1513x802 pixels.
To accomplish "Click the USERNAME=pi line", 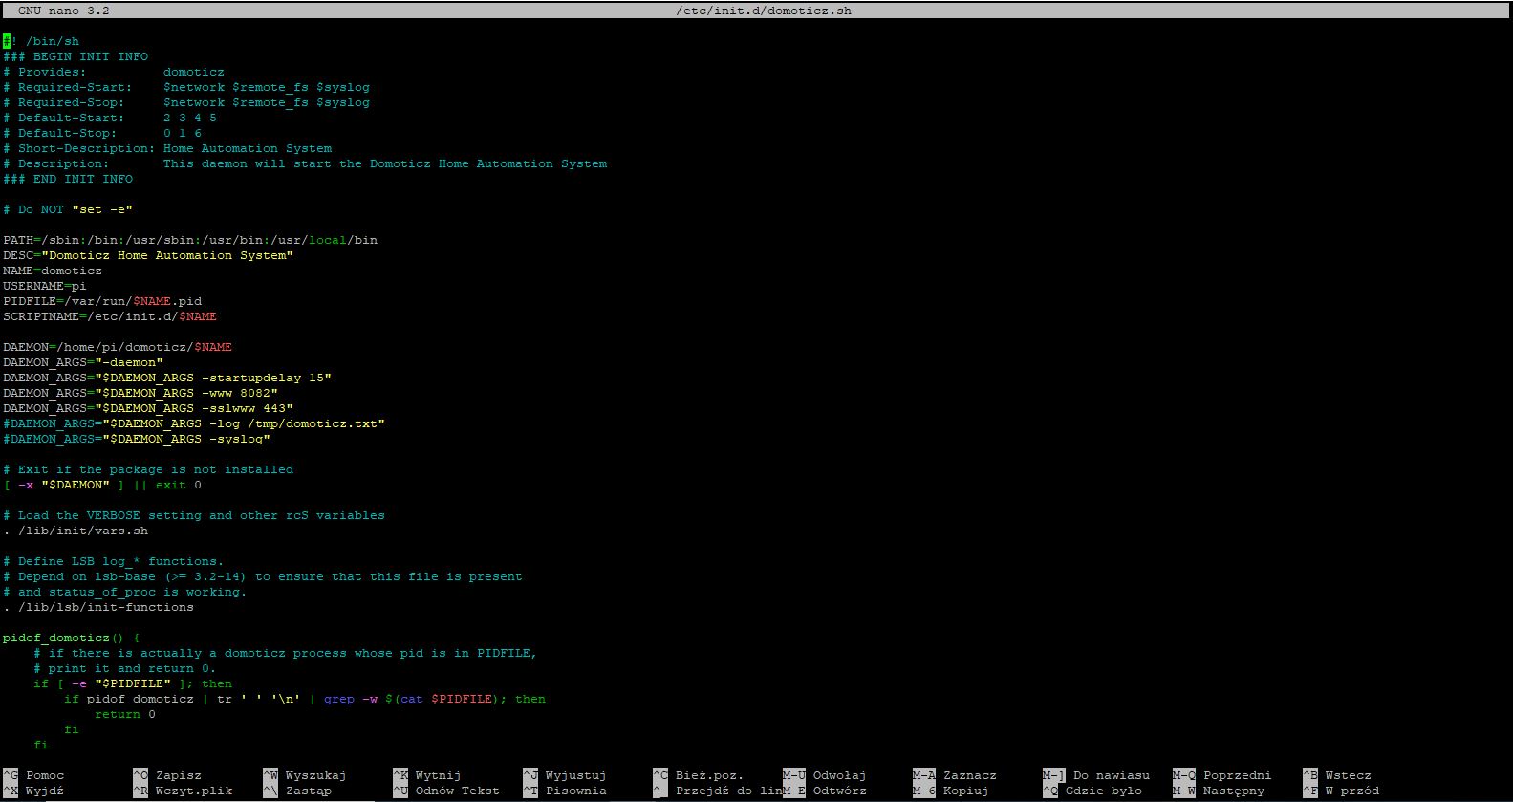I will point(45,286).
